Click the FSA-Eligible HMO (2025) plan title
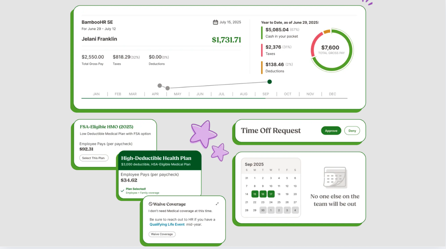446x249 pixels. point(106,127)
